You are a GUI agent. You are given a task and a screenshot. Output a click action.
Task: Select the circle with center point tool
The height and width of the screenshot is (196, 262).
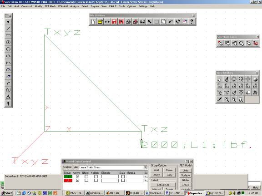pos(8,42)
